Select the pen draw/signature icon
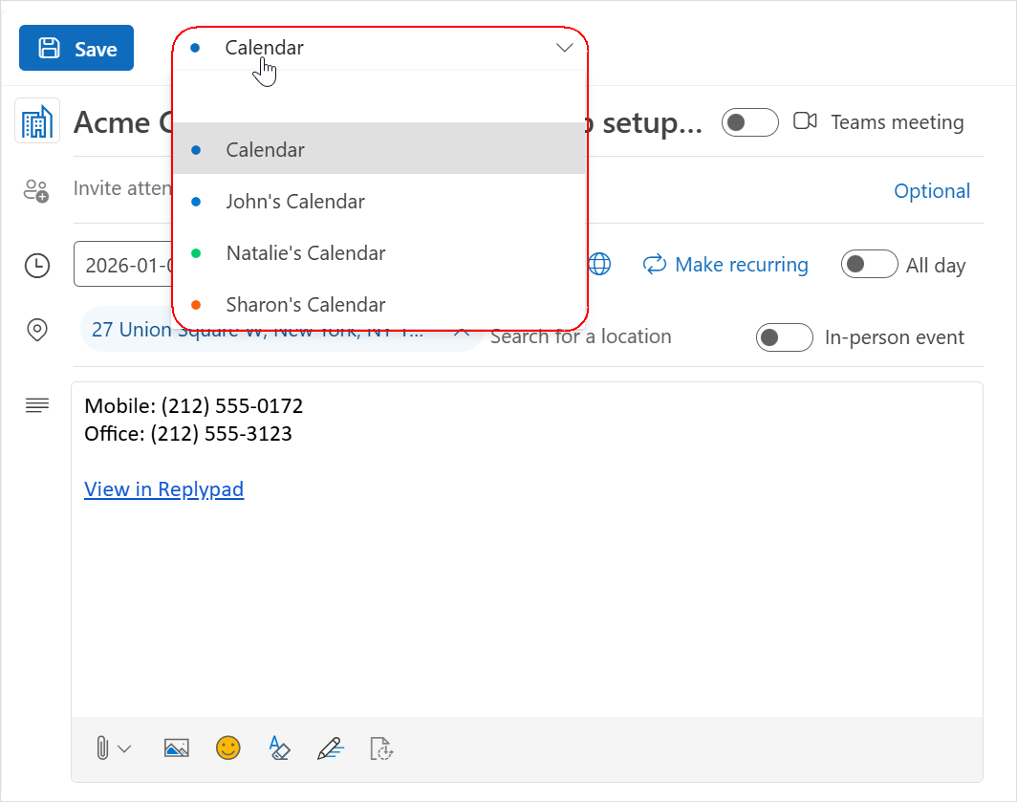The height and width of the screenshot is (802, 1017). pos(330,748)
